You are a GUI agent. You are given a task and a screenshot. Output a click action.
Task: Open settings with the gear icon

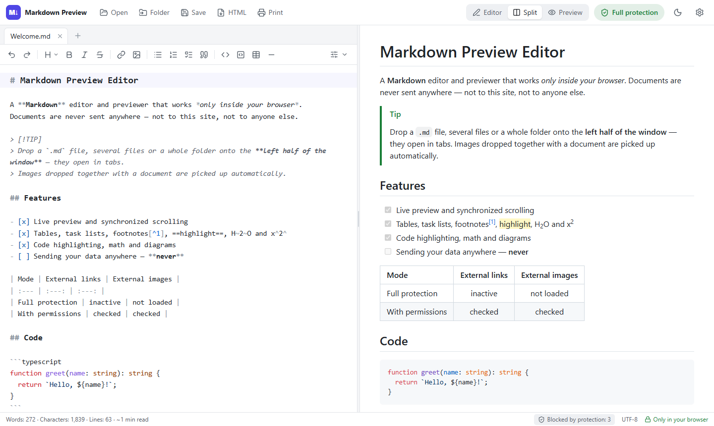[x=700, y=12]
